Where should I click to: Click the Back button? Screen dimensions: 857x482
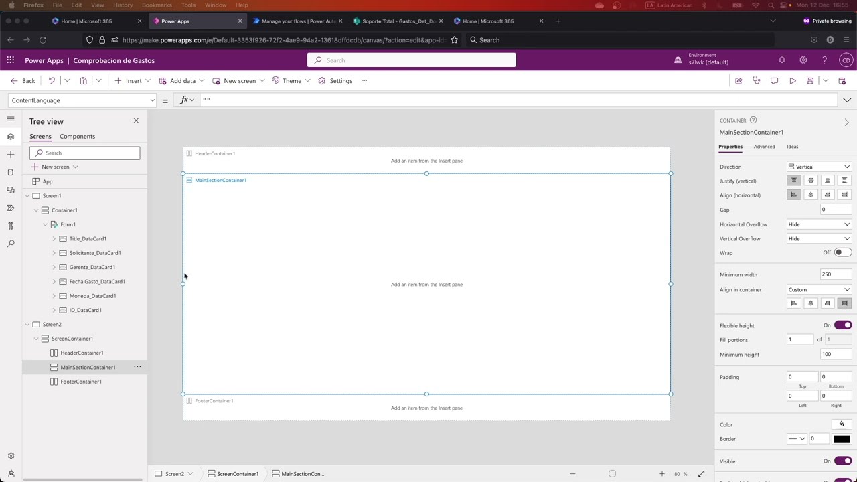tap(23, 81)
